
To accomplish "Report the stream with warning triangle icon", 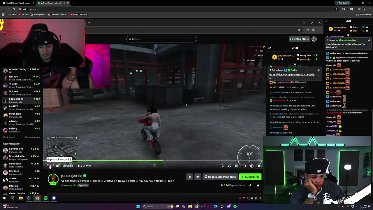I will [258, 185].
